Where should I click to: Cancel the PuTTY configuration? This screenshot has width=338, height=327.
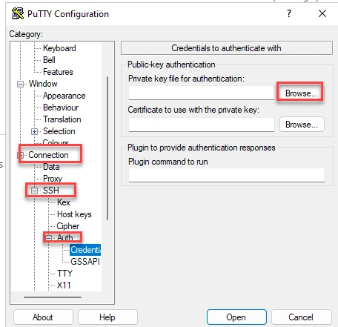(301, 317)
